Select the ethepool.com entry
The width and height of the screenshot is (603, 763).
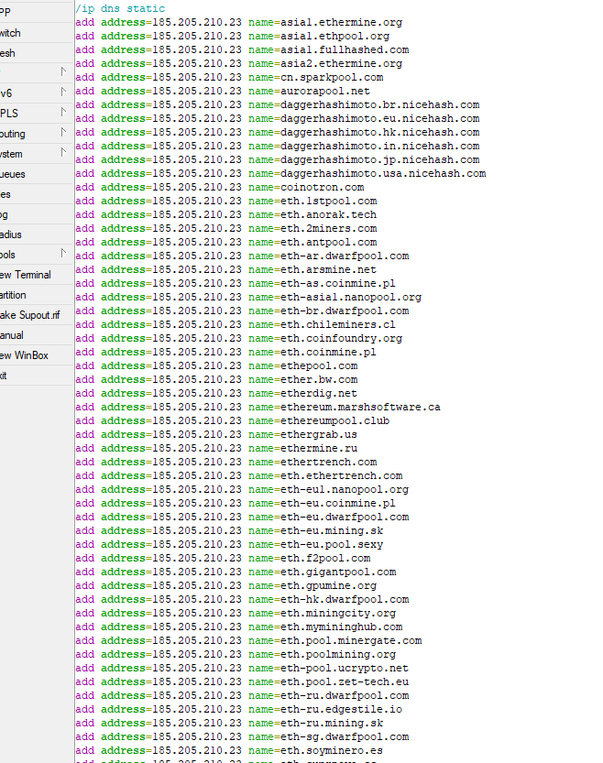coord(216,366)
